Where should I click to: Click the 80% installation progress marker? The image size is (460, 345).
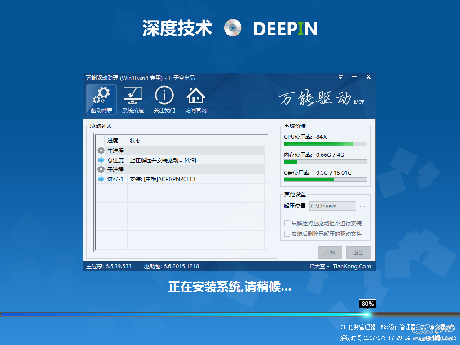pyautogui.click(x=367, y=304)
